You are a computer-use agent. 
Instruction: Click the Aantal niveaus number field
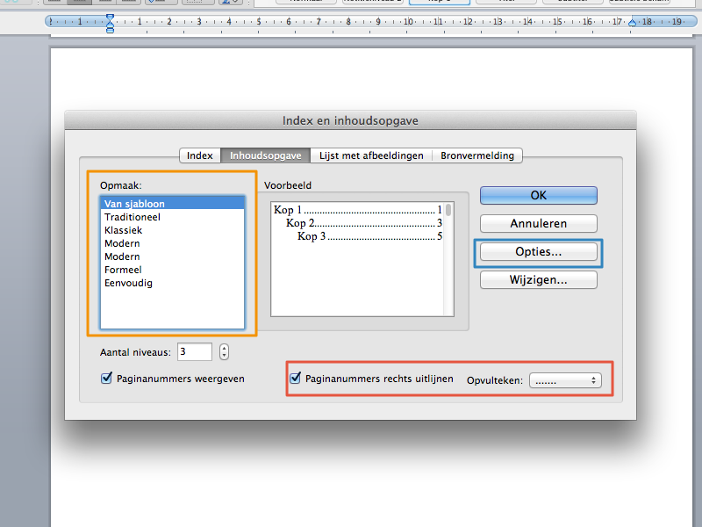point(195,352)
